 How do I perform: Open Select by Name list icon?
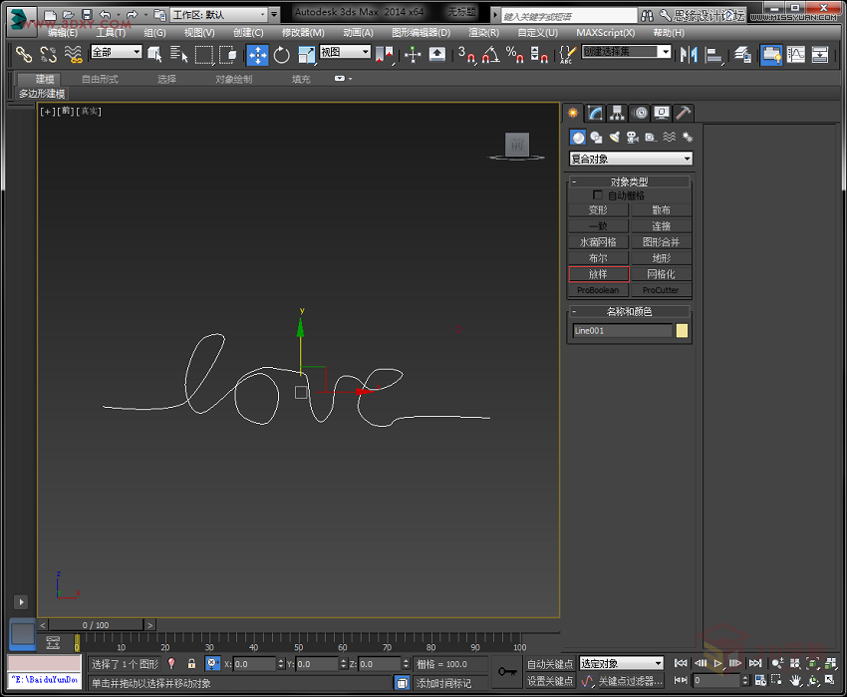[178, 55]
